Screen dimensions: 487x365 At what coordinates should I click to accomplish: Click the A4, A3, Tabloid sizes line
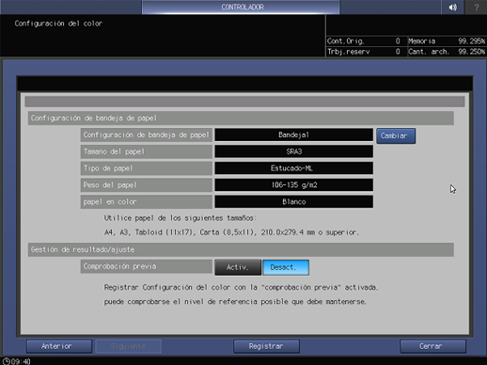coord(231,232)
